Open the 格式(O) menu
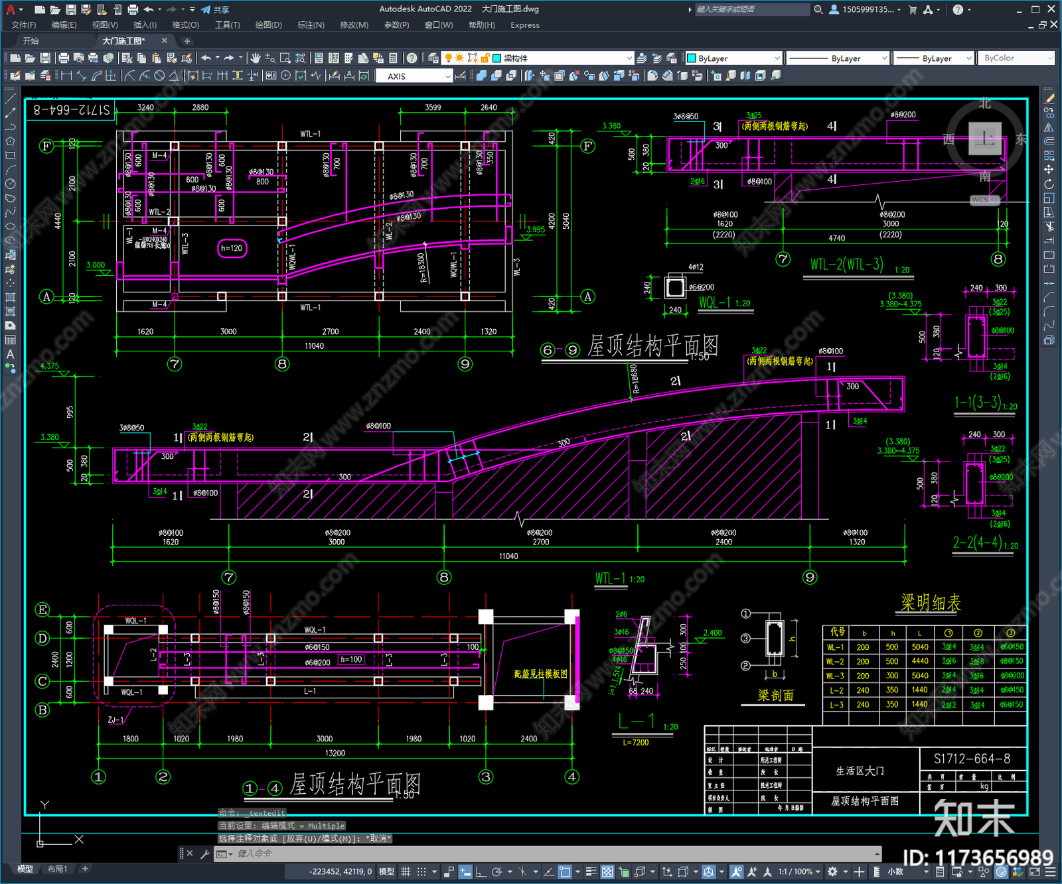The width and height of the screenshot is (1062, 884). 186,25
